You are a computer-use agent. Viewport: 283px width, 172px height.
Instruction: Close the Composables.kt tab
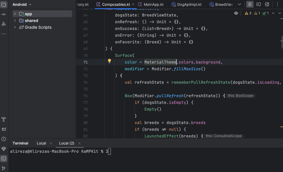[x=133, y=4]
